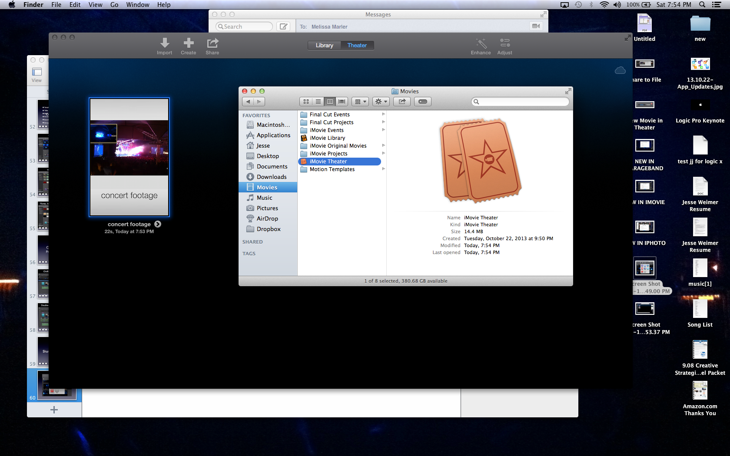This screenshot has width=730, height=456.
Task: Select slide 60 in the slide navigator
Action: pyautogui.click(x=54, y=385)
